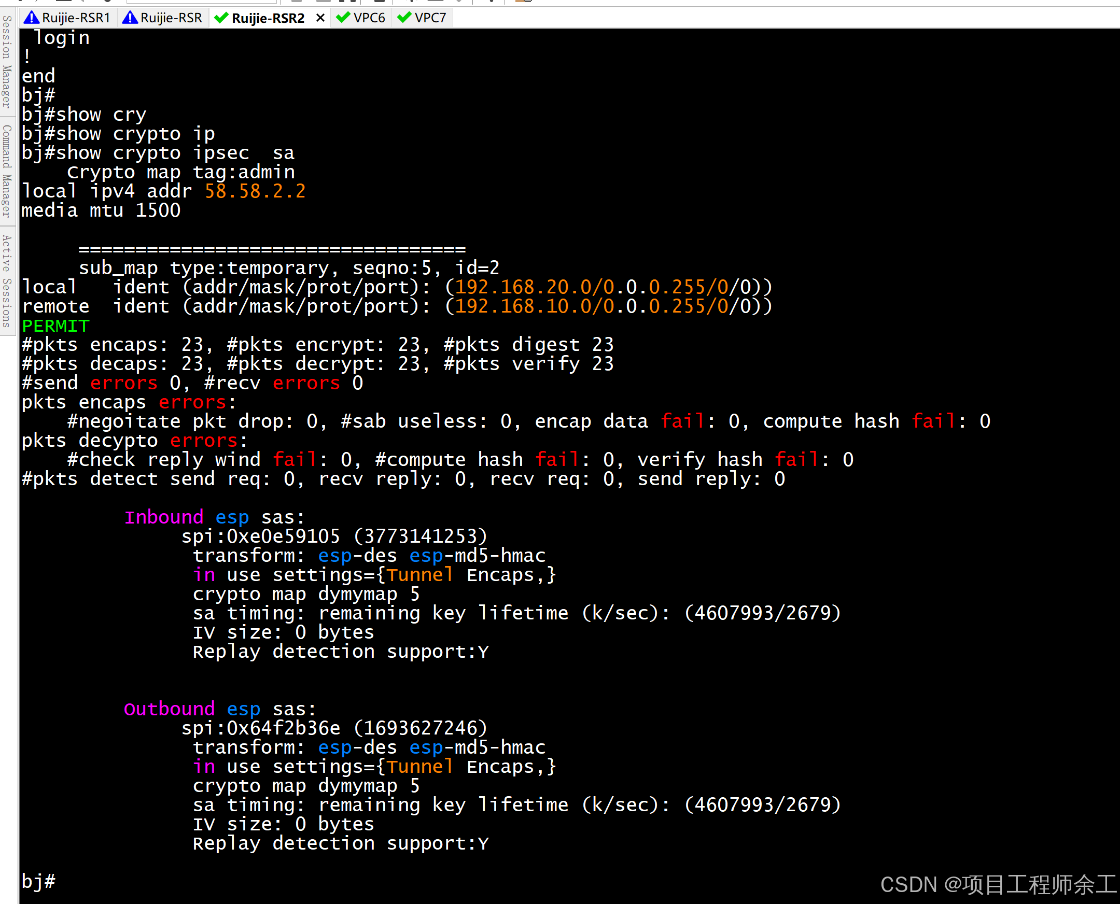The width and height of the screenshot is (1120, 904).
Task: Click the green checkmark icon on VPC7 tab
Action: [404, 18]
